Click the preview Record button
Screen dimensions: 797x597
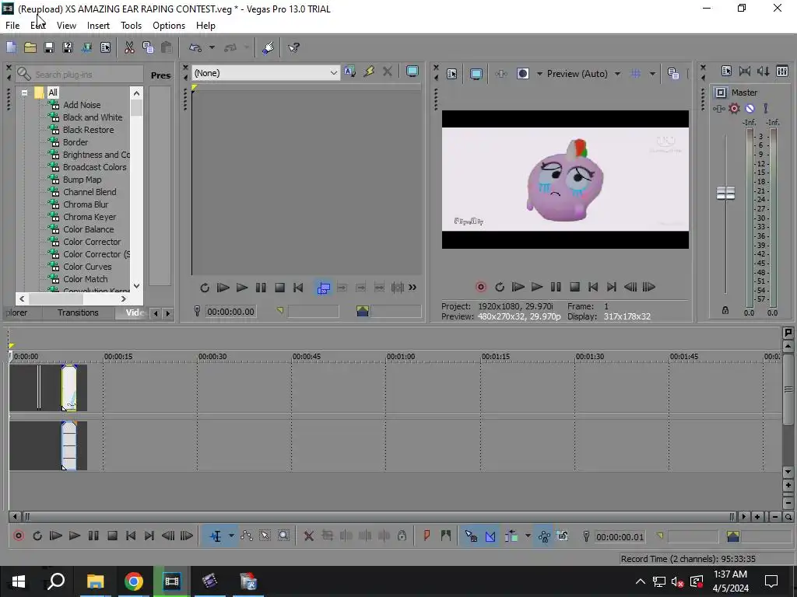(x=480, y=287)
